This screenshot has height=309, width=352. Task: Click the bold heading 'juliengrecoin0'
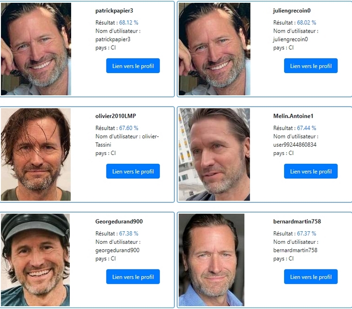(292, 10)
